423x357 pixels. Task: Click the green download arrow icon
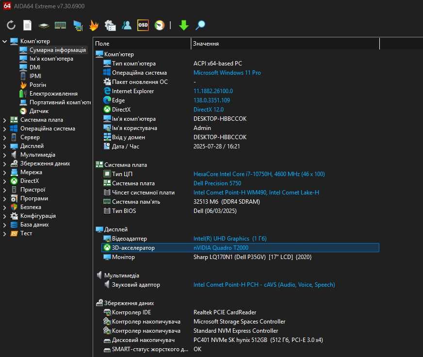pyautogui.click(x=184, y=25)
